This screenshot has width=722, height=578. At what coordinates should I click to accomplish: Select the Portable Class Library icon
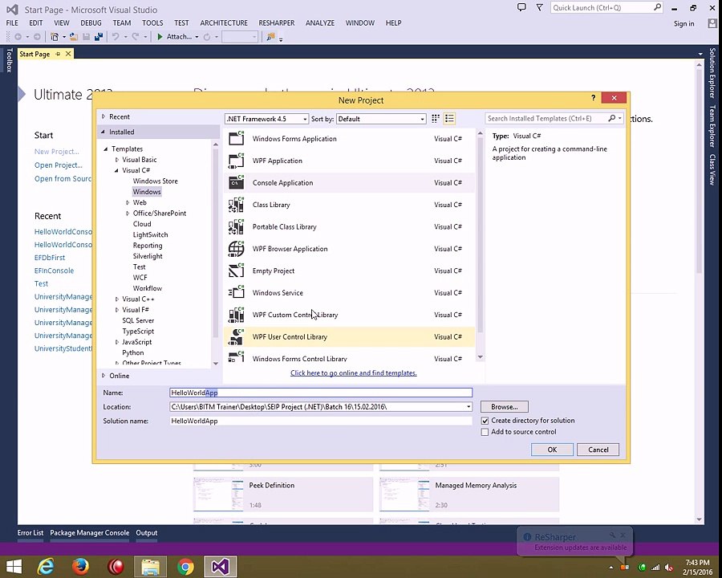point(236,226)
